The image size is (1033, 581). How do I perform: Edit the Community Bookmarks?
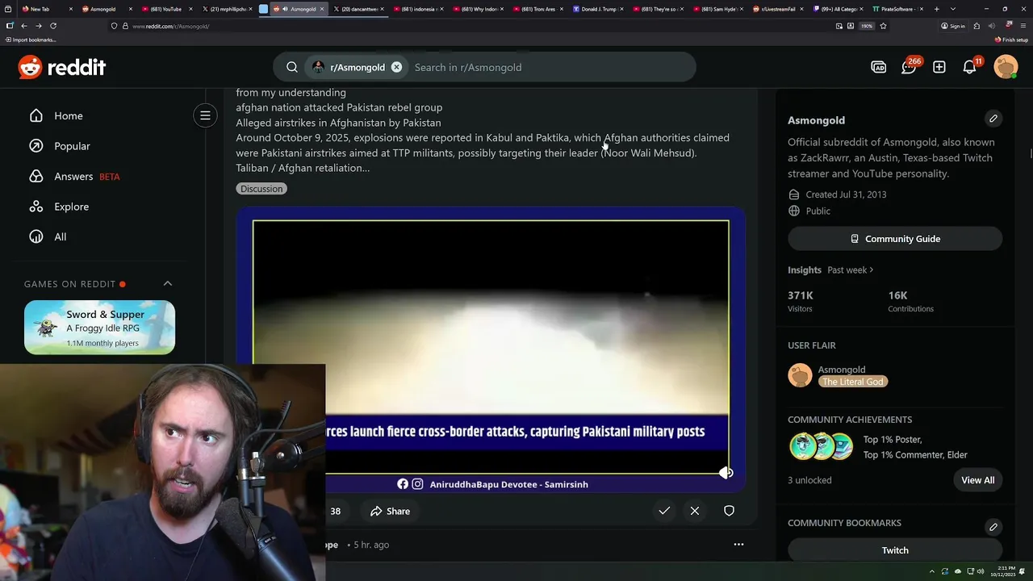[993, 527]
